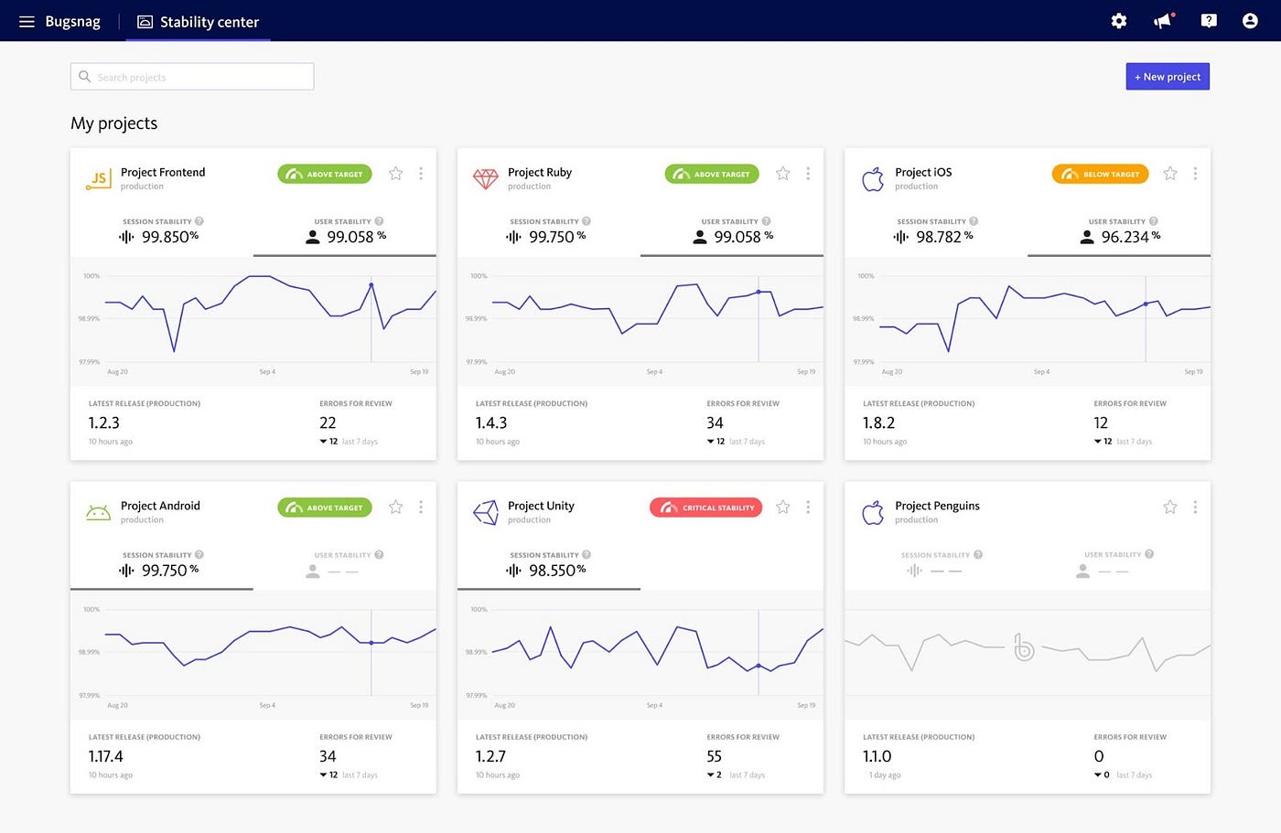Open the help question mark icon
This screenshot has height=833, width=1281.
(1208, 20)
